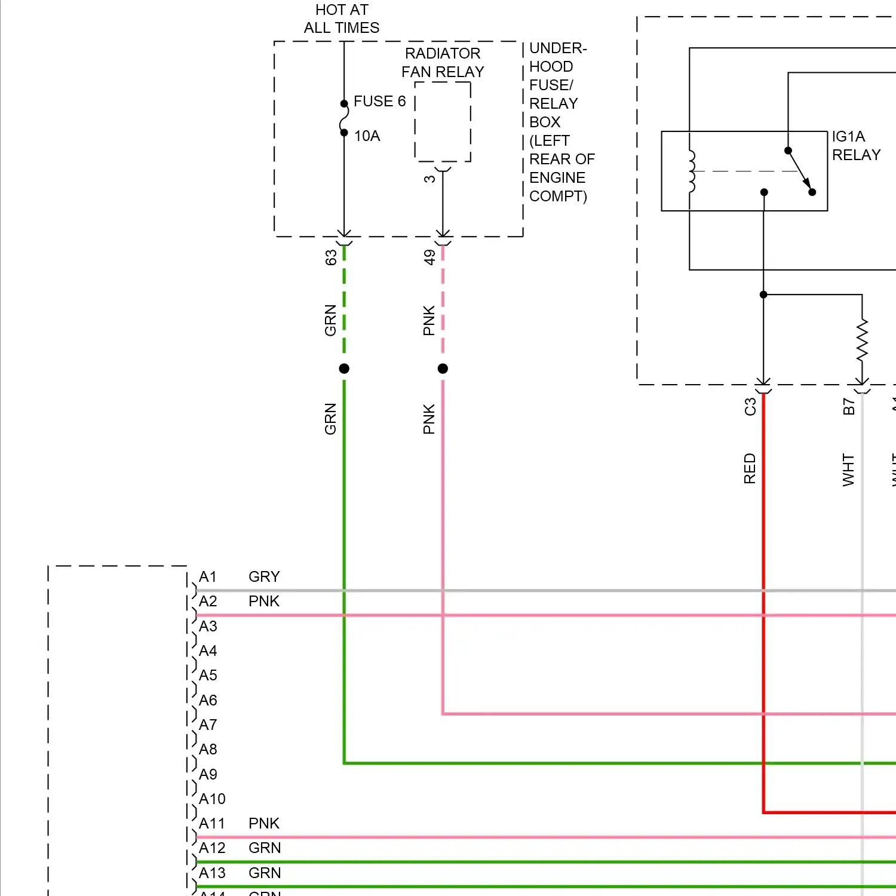Click the junction dot on the GRN wire
Screen dimensions: 896x896
coord(344,368)
